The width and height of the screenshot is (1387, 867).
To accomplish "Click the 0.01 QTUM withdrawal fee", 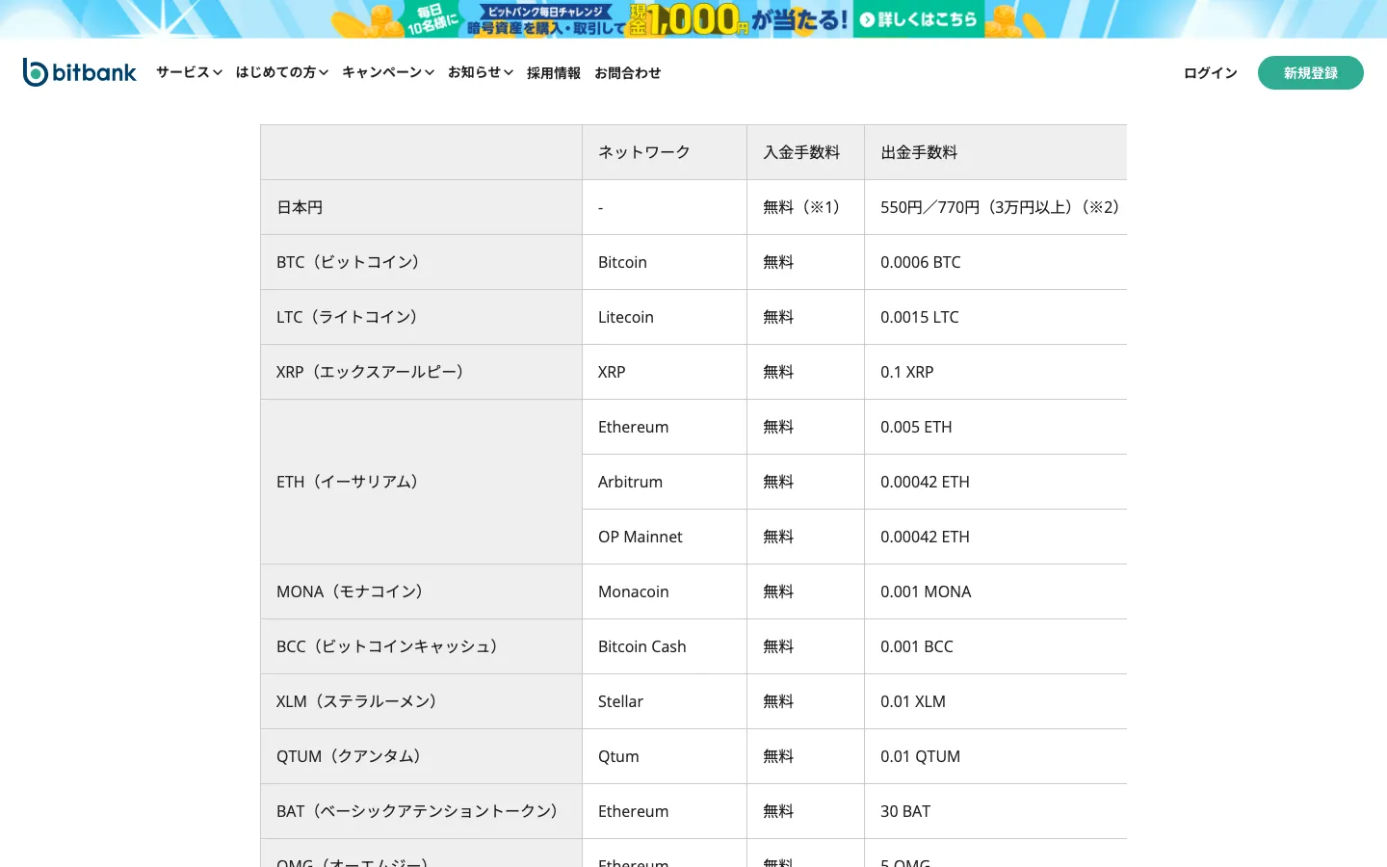I will 996,756.
